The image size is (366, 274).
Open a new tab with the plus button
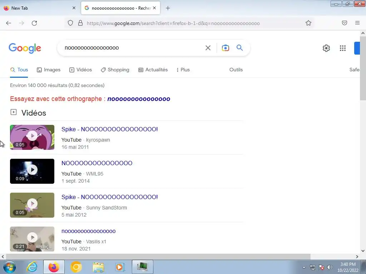coord(168,8)
